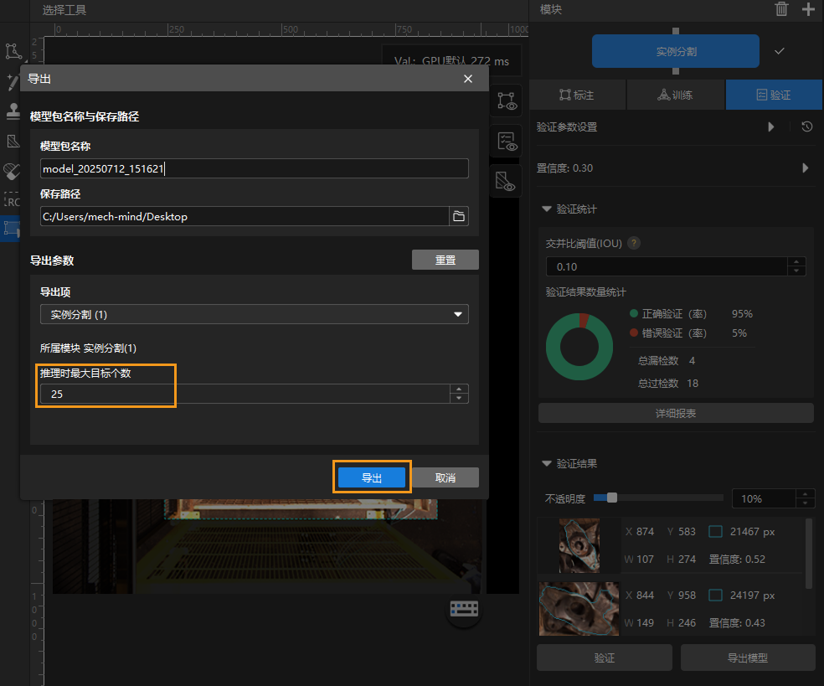Click the history reset icon in validation settings

click(806, 127)
